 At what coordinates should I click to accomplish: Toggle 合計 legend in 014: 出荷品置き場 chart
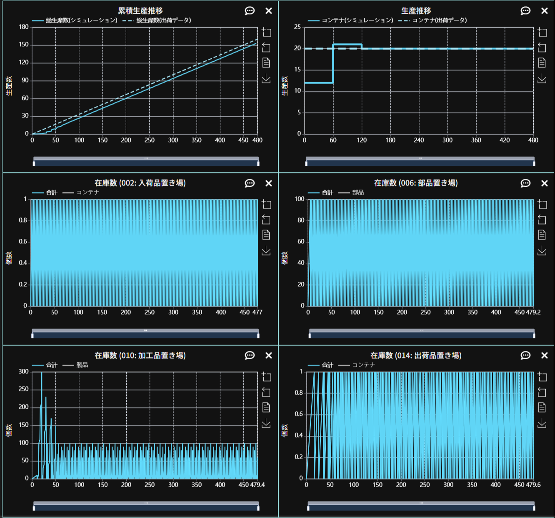(321, 365)
